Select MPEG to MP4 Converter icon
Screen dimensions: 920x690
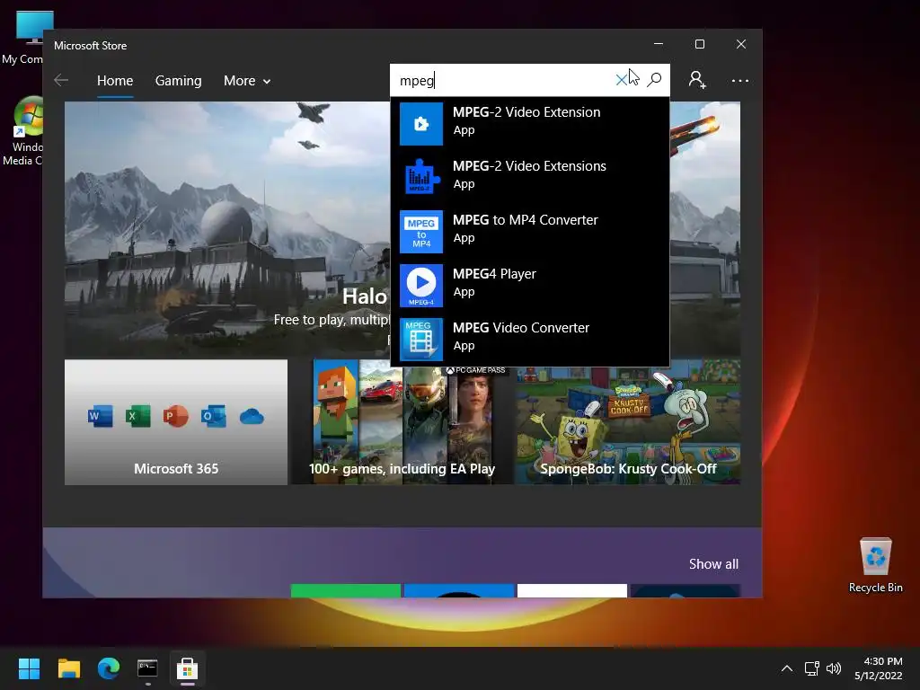(x=421, y=232)
